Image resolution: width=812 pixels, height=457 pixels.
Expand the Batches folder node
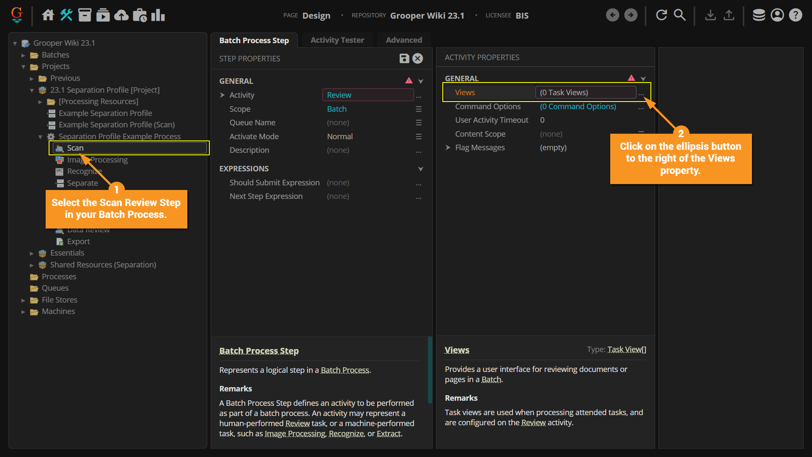[x=23, y=55]
